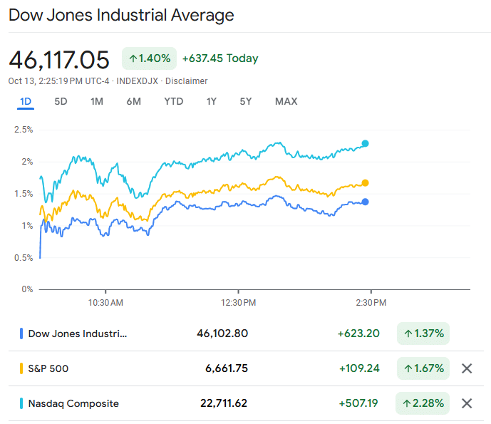Click the teal Nasdaq endpoint dot on chart
The height and width of the screenshot is (424, 491).
point(366,143)
